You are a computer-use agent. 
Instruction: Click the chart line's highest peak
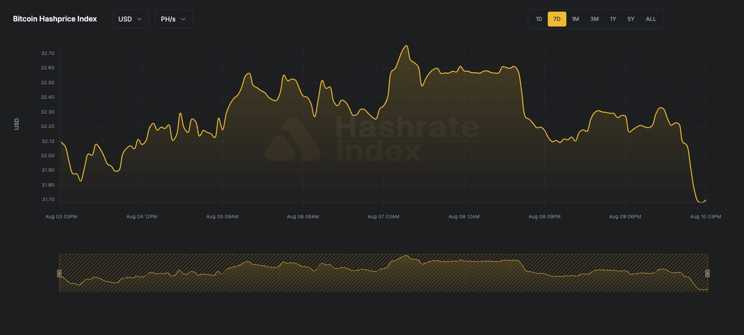point(407,46)
